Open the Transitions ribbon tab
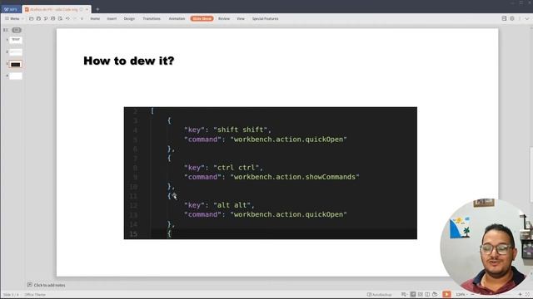Image resolution: width=533 pixels, height=299 pixels. pyautogui.click(x=152, y=18)
